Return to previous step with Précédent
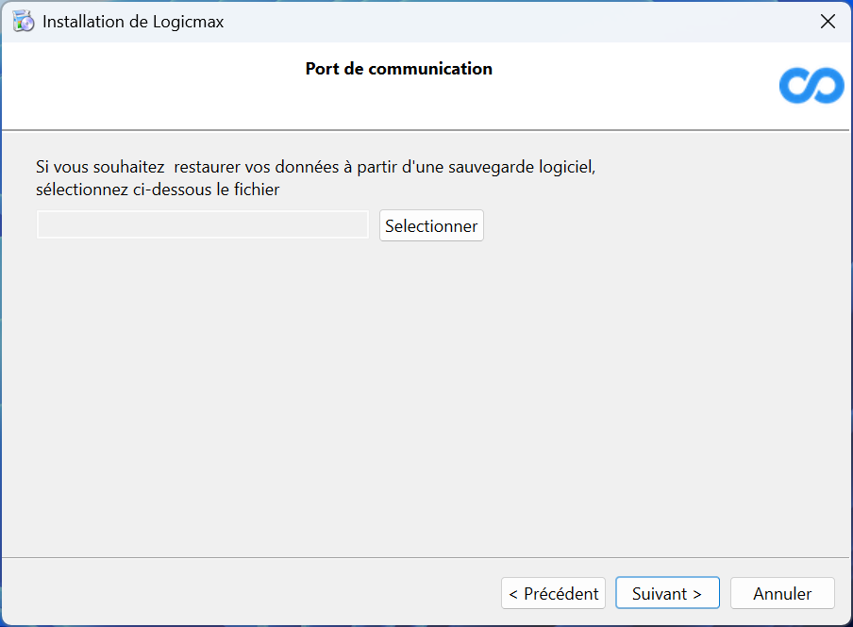The width and height of the screenshot is (853, 627). click(553, 593)
